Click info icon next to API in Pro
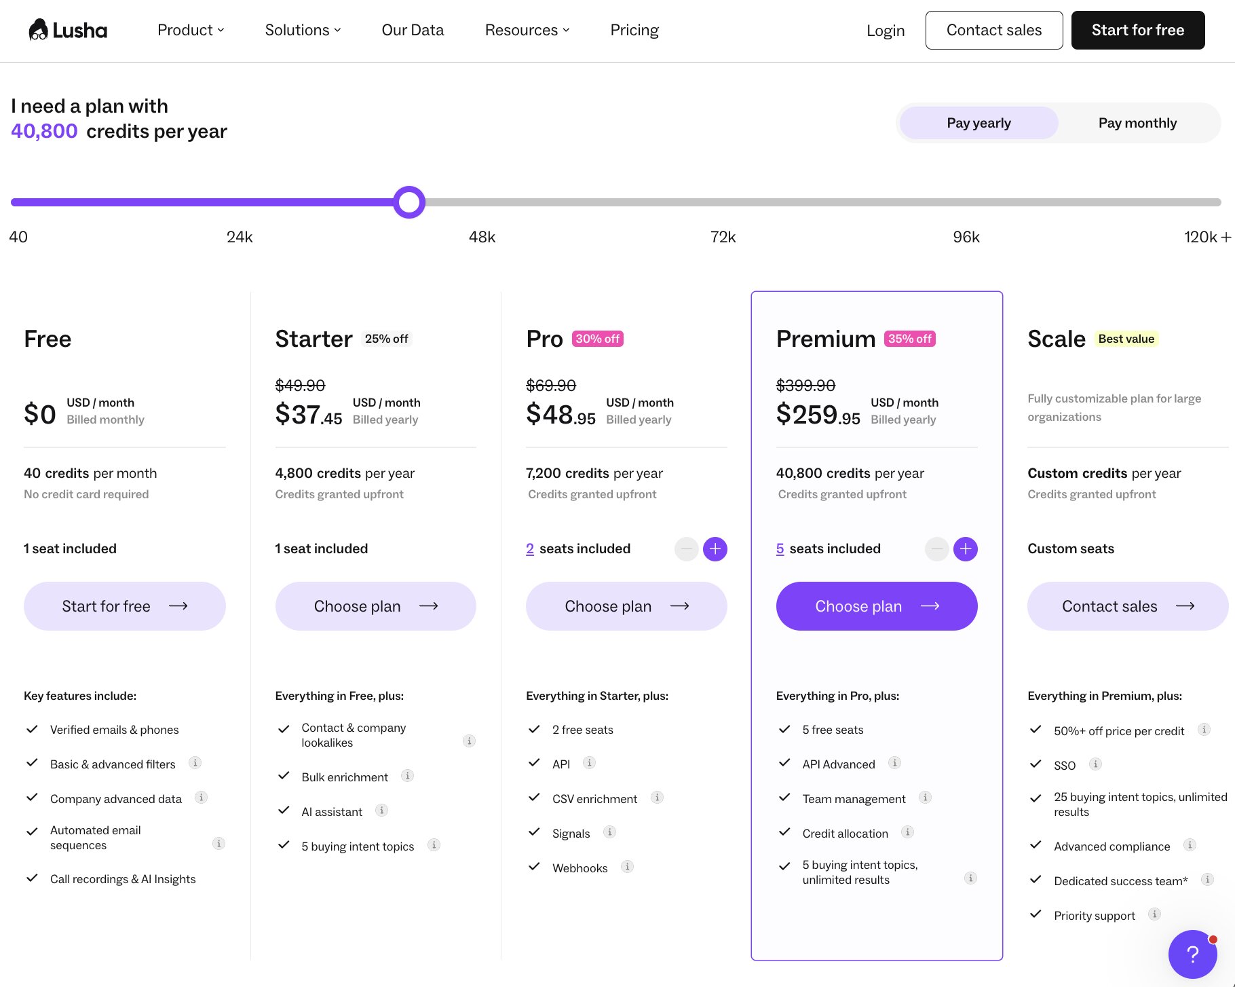This screenshot has height=987, width=1235. pos(589,763)
